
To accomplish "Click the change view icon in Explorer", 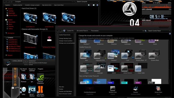I will pos(89,5).
